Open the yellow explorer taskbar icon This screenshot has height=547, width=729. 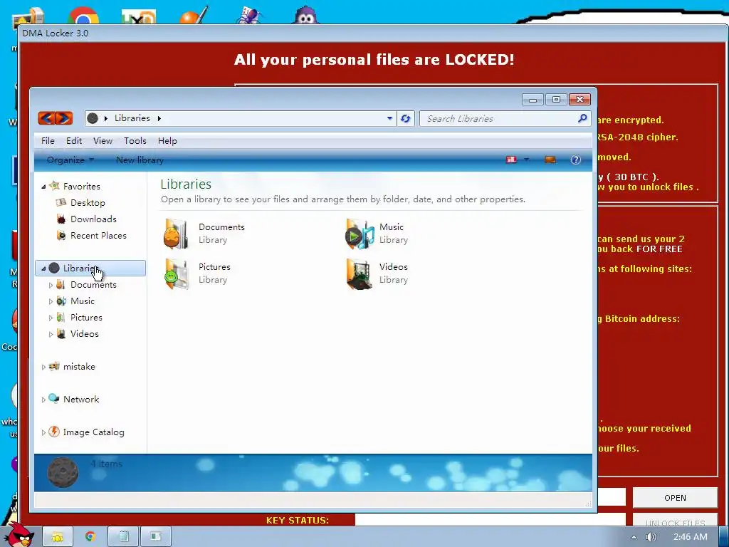pyautogui.click(x=58, y=537)
